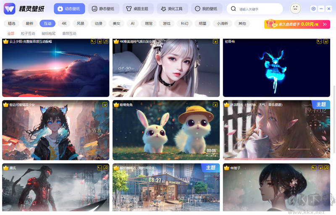
Task: Open the smiley face user avatar
Action: point(296,8)
